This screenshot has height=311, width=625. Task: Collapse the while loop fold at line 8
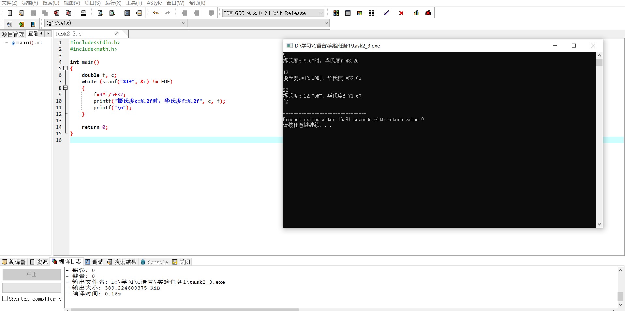(65, 88)
